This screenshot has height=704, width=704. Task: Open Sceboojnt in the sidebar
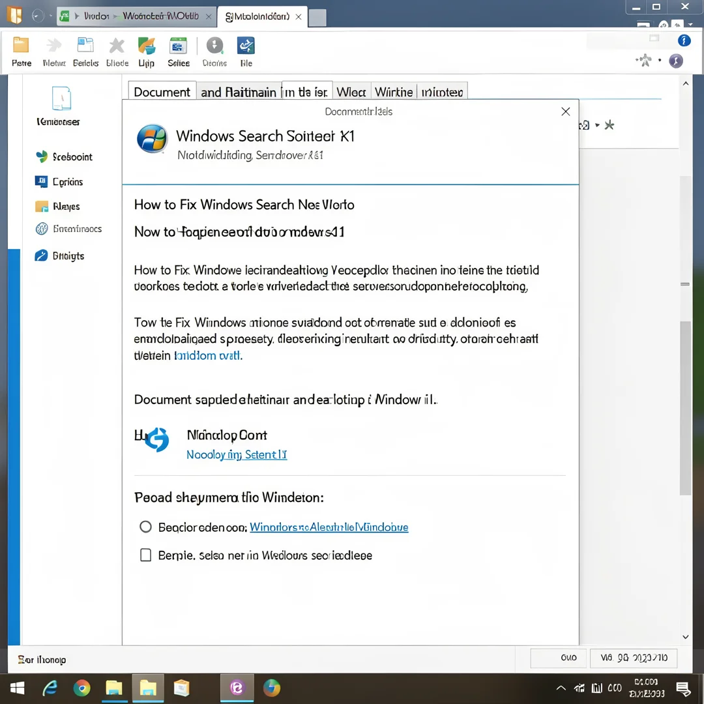tap(64, 156)
